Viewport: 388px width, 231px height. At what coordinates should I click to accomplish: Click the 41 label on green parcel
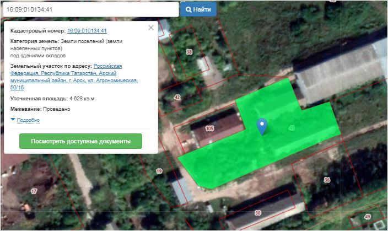pos(292,128)
